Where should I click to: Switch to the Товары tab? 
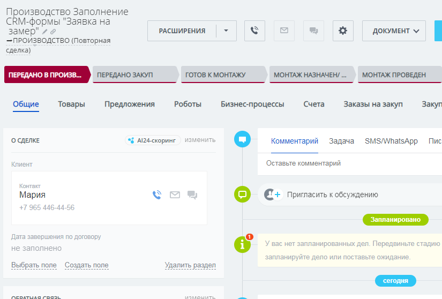point(71,104)
